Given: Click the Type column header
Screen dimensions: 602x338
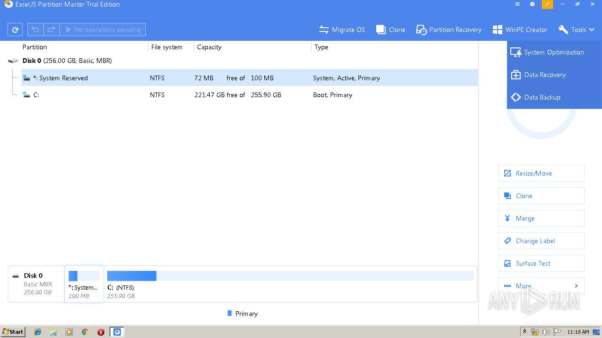Looking at the screenshot, I should pos(321,47).
